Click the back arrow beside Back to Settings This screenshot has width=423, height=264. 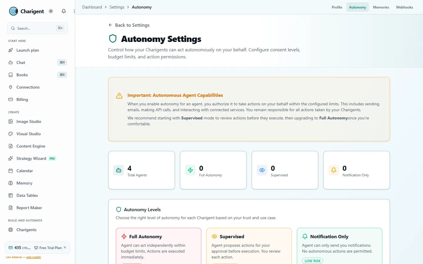click(110, 25)
